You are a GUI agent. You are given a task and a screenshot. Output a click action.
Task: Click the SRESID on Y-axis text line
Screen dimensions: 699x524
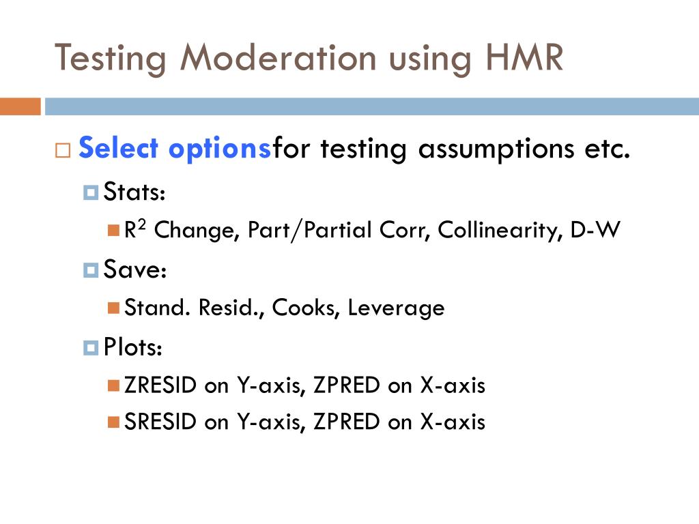pyautogui.click(x=305, y=422)
